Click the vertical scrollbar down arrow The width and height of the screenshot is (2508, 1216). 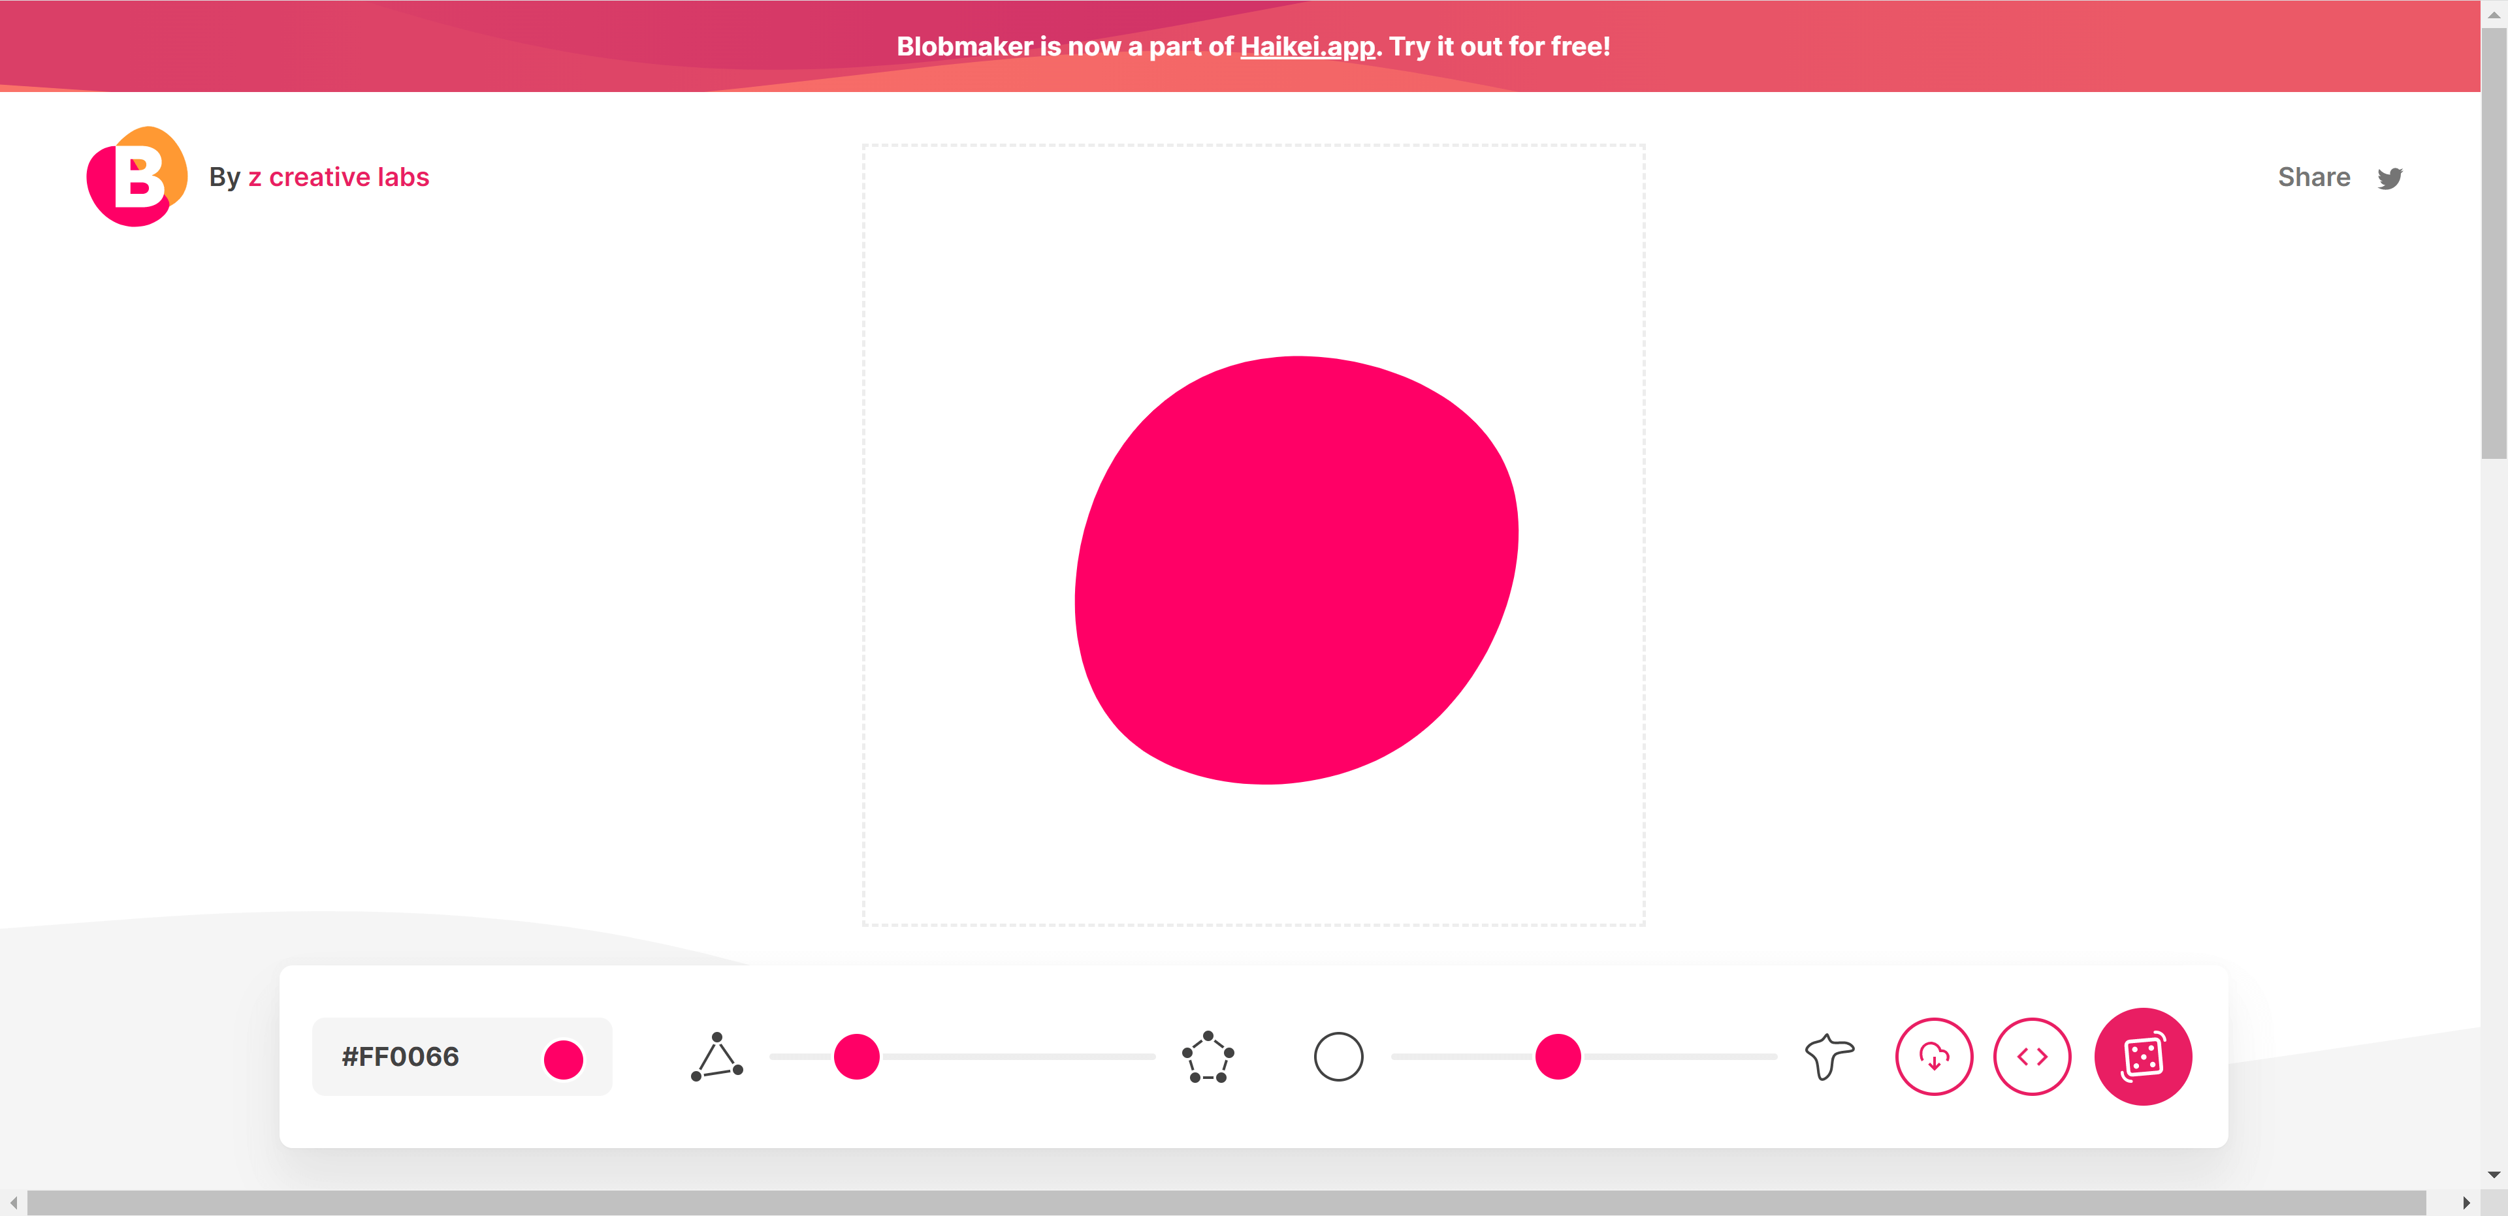click(x=2494, y=1174)
